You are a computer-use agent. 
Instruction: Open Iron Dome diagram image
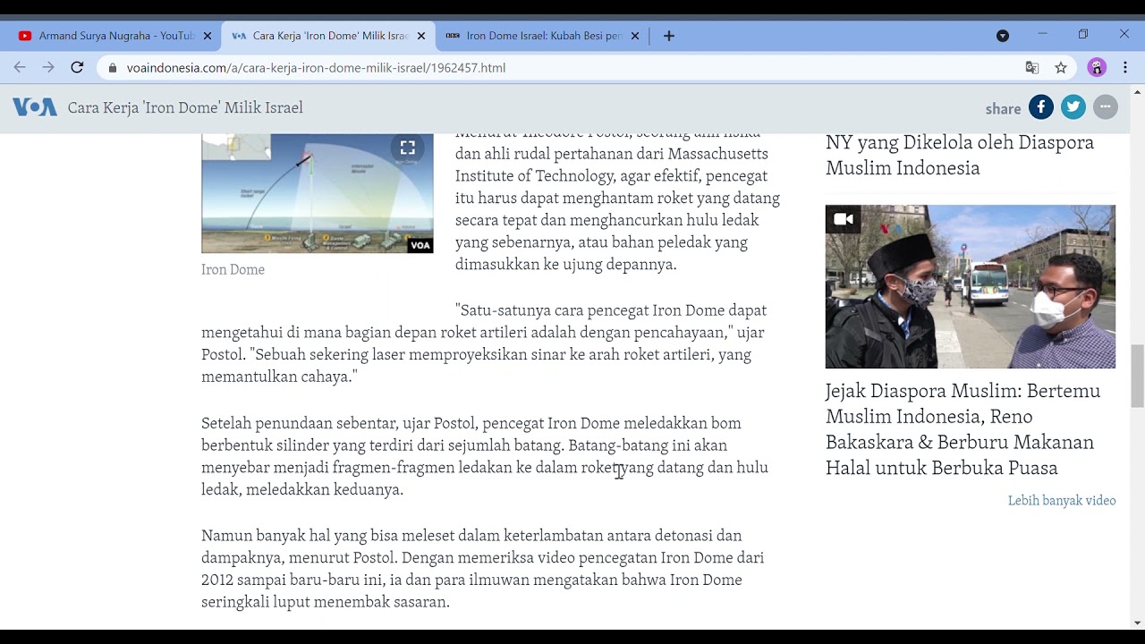click(318, 193)
